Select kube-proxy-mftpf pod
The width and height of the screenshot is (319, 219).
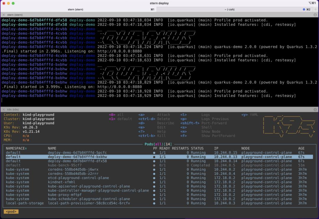159,195
